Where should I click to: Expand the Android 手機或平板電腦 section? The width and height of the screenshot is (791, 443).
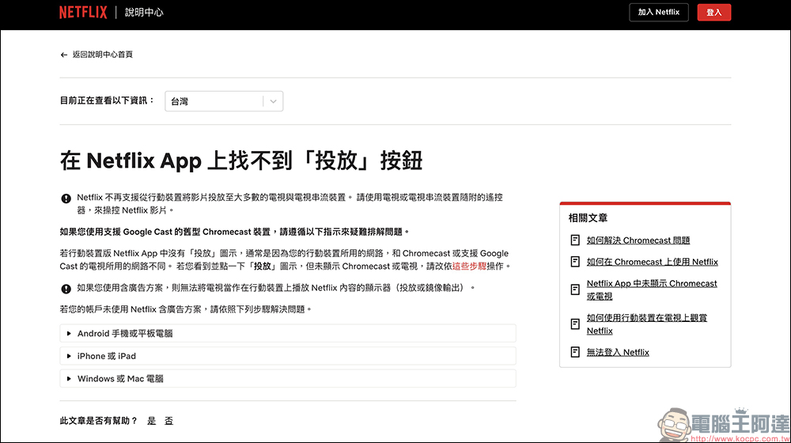(x=288, y=333)
